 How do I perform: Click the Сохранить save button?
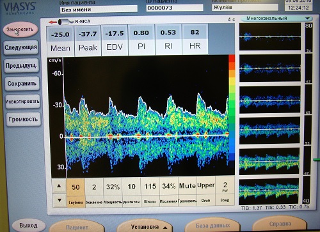click(22, 83)
